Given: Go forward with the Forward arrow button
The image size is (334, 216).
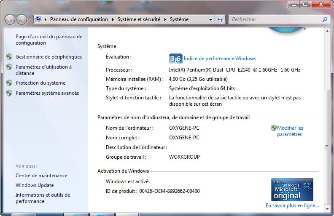Looking at the screenshot, I should point(22,19).
